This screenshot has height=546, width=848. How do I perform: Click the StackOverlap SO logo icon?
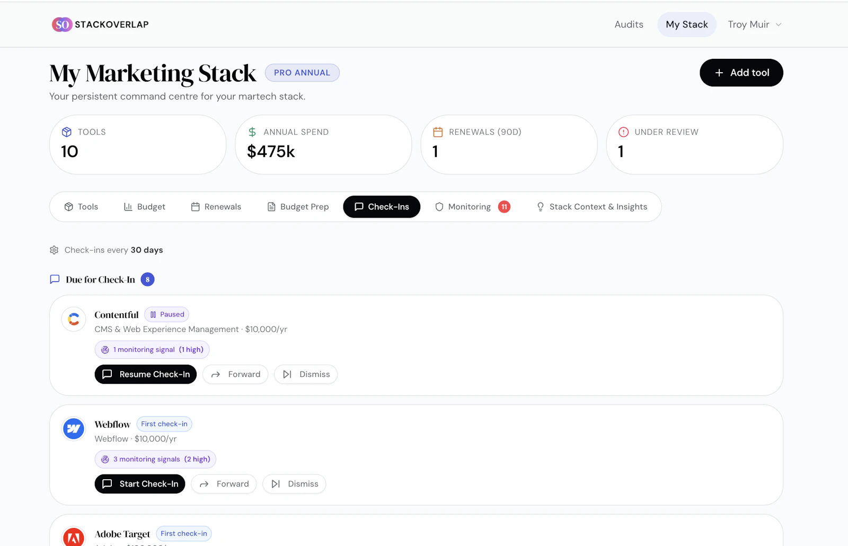pyautogui.click(x=62, y=24)
